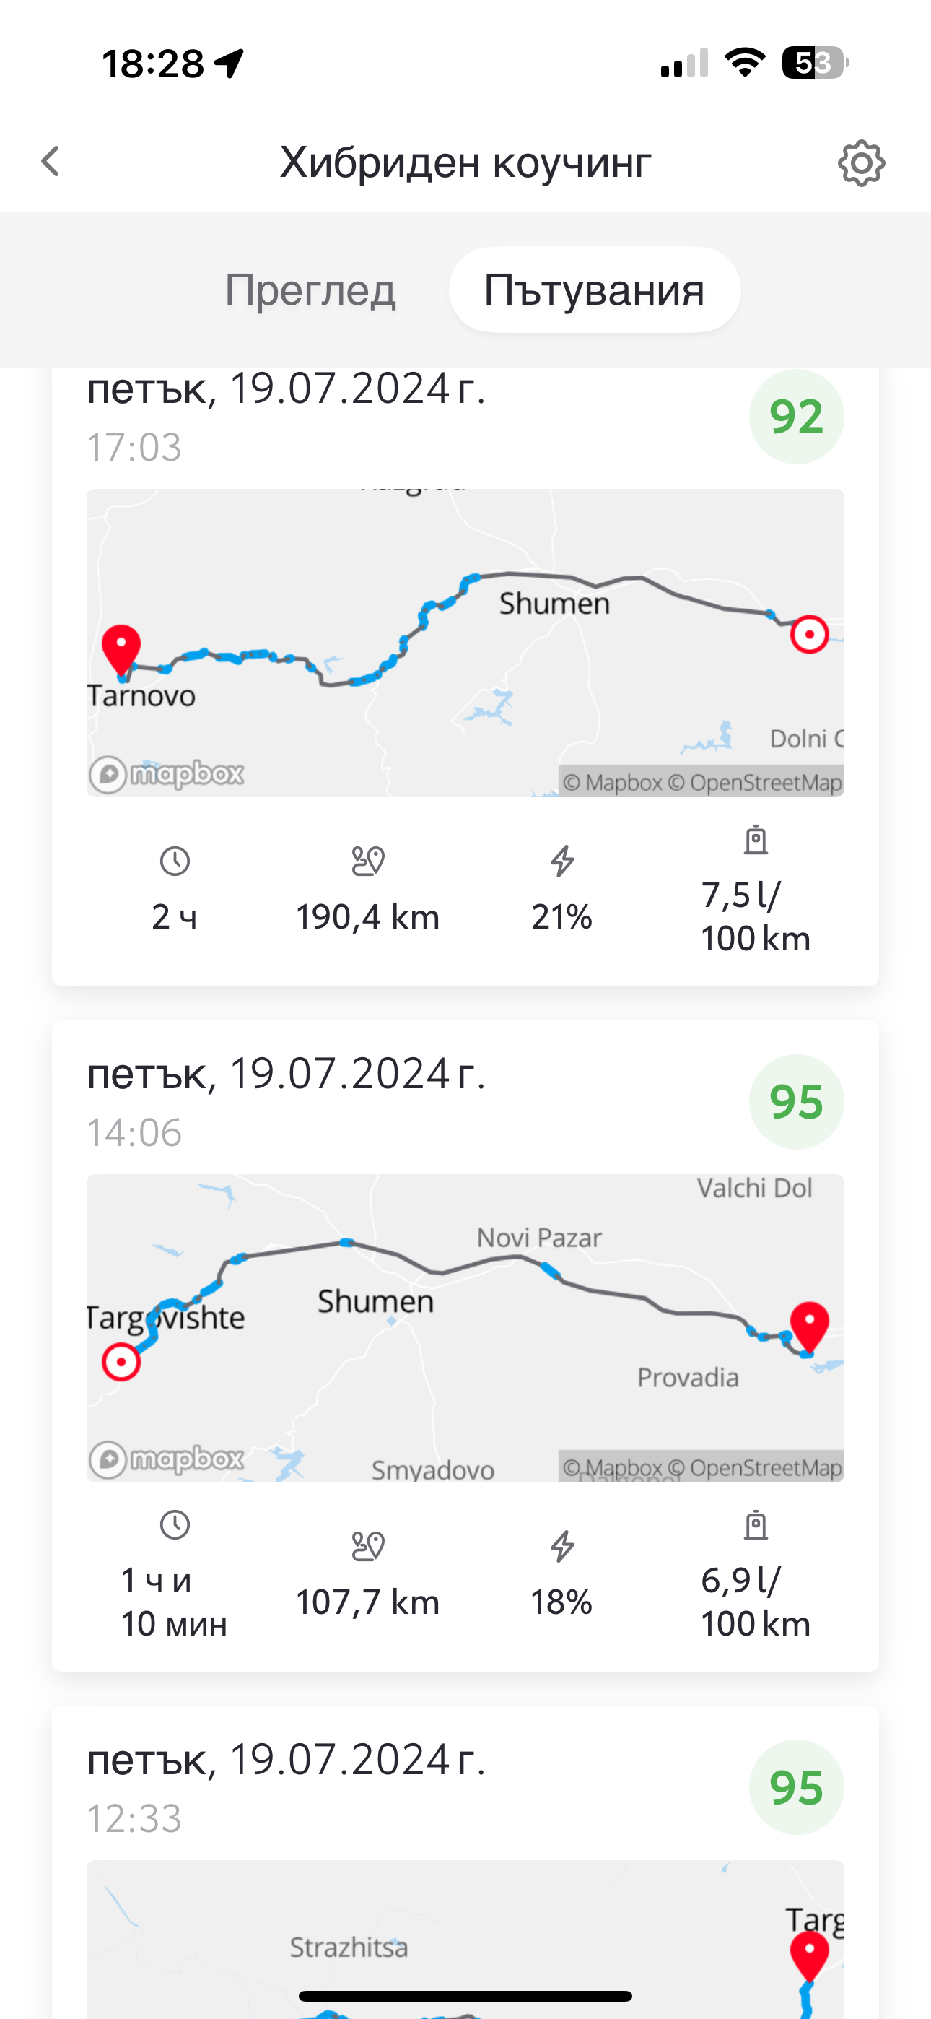
Task: Tap the start circle marker near Targovishte
Action: (121, 1361)
